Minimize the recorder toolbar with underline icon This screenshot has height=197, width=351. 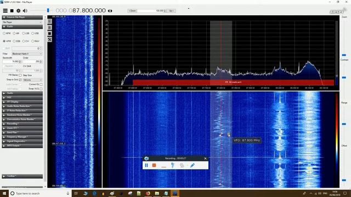(163, 166)
